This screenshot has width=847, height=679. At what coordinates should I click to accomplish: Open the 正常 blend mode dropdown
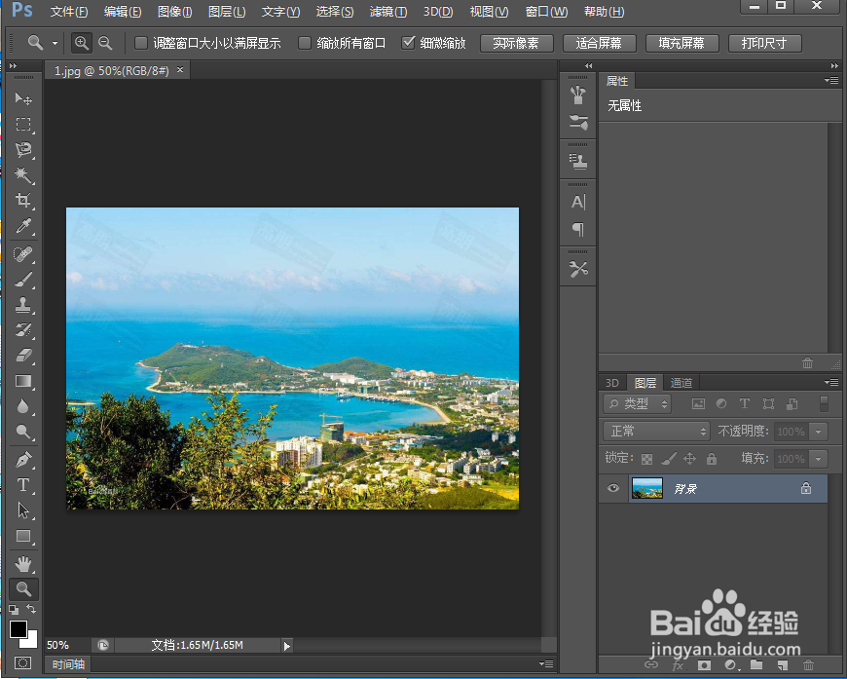click(656, 431)
